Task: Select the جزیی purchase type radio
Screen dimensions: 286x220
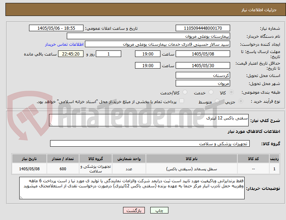Action: pyautogui.click(x=241, y=101)
